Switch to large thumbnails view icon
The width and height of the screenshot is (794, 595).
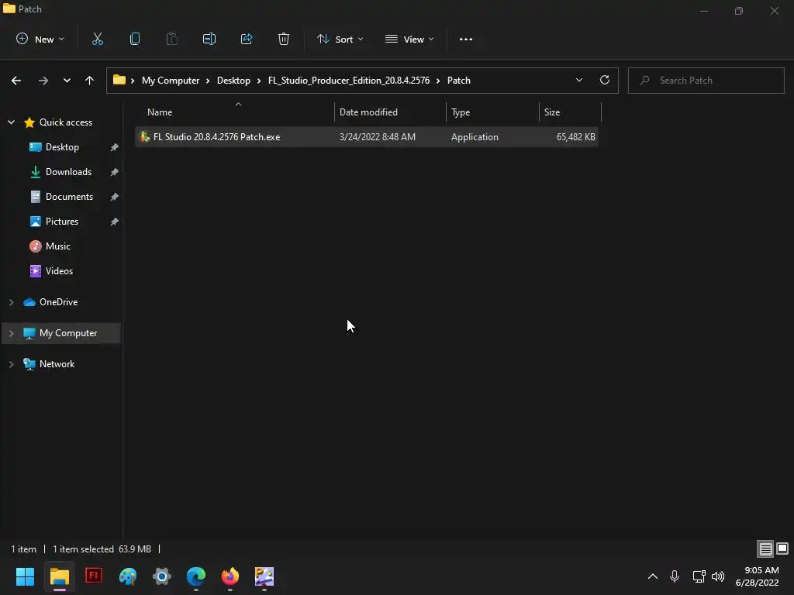pos(782,549)
